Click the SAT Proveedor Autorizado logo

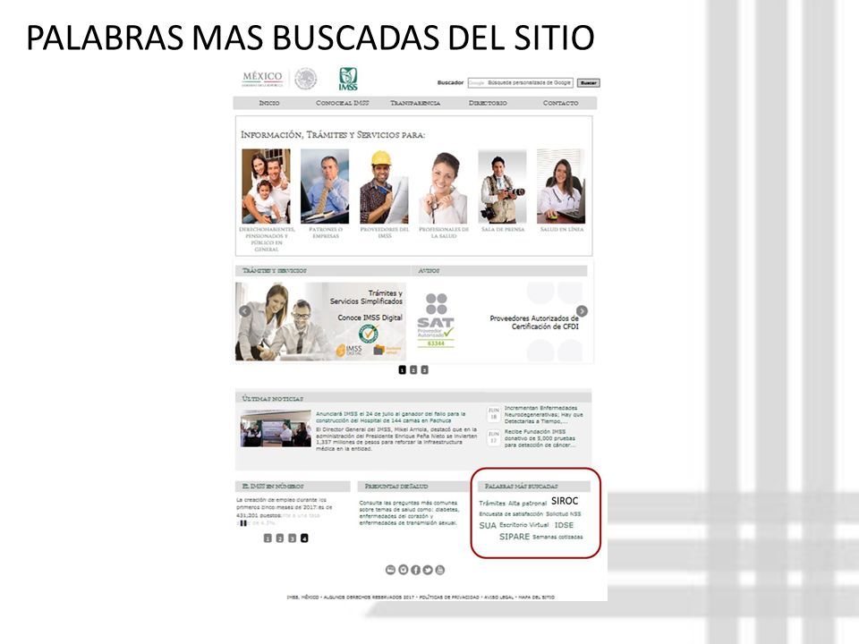(x=436, y=320)
